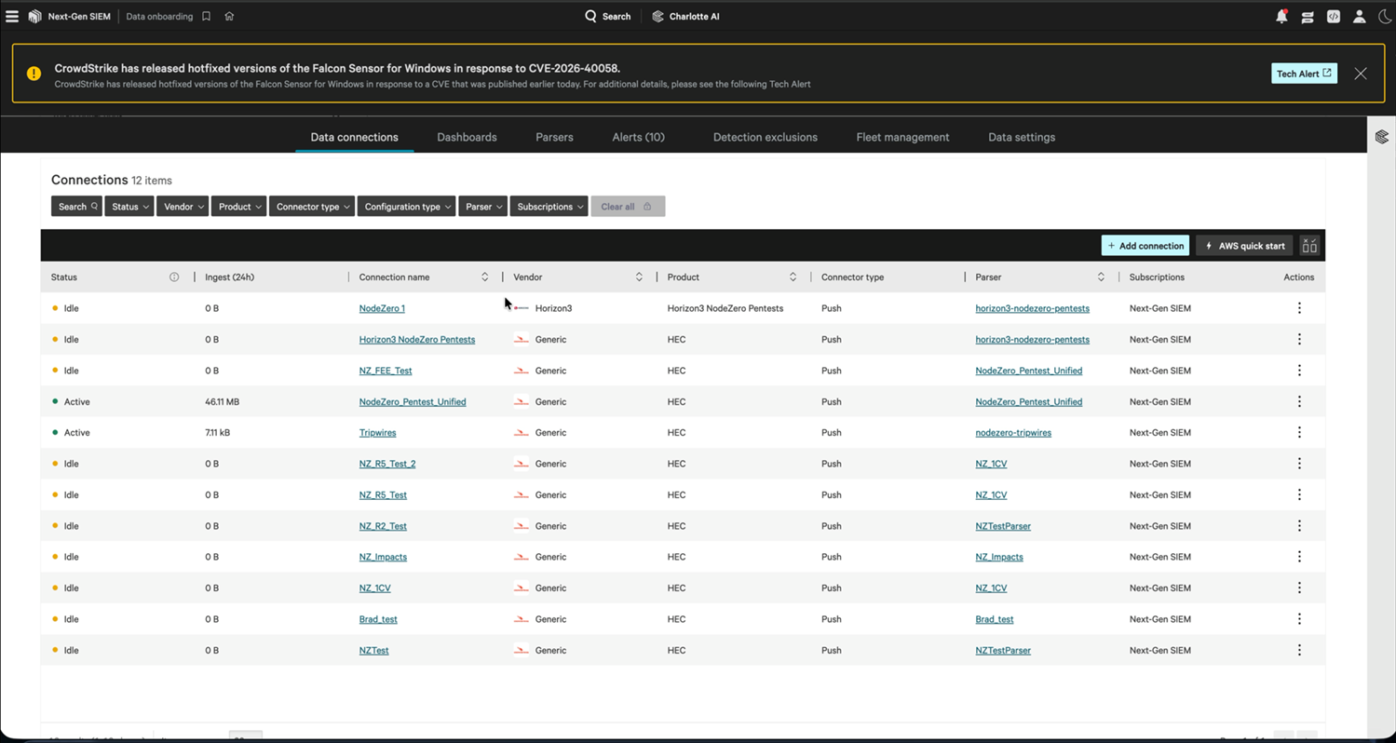Select the 7.11 kB ingest value
Image resolution: width=1396 pixels, height=743 pixels.
[x=219, y=433]
